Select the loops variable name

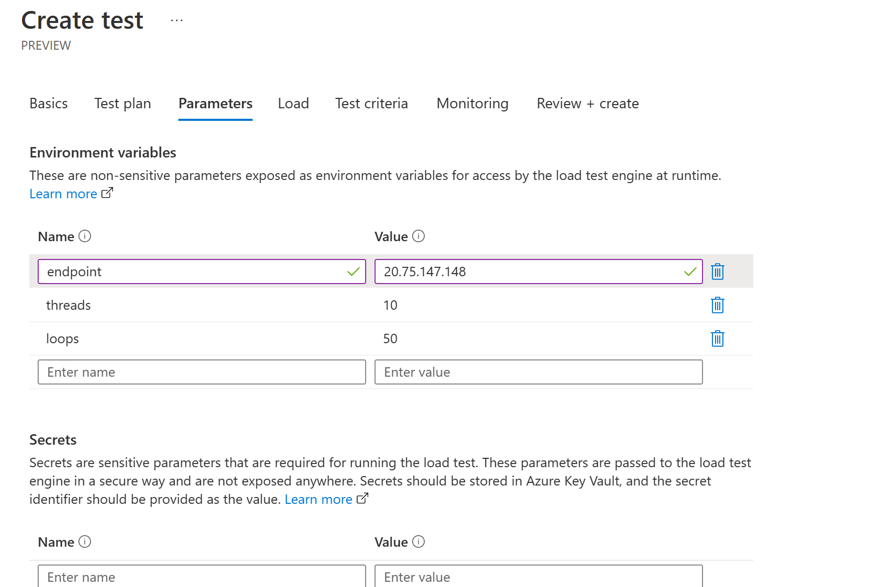click(62, 338)
